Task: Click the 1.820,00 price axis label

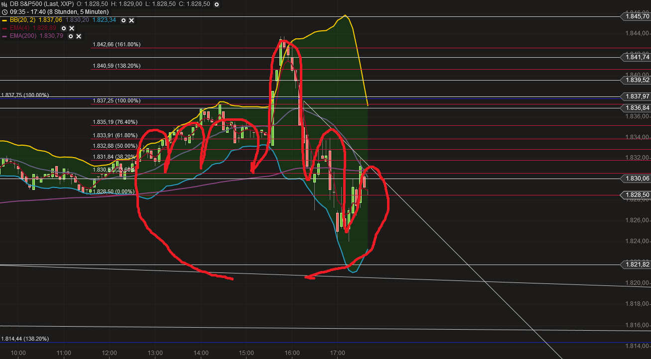Action: tap(637, 283)
